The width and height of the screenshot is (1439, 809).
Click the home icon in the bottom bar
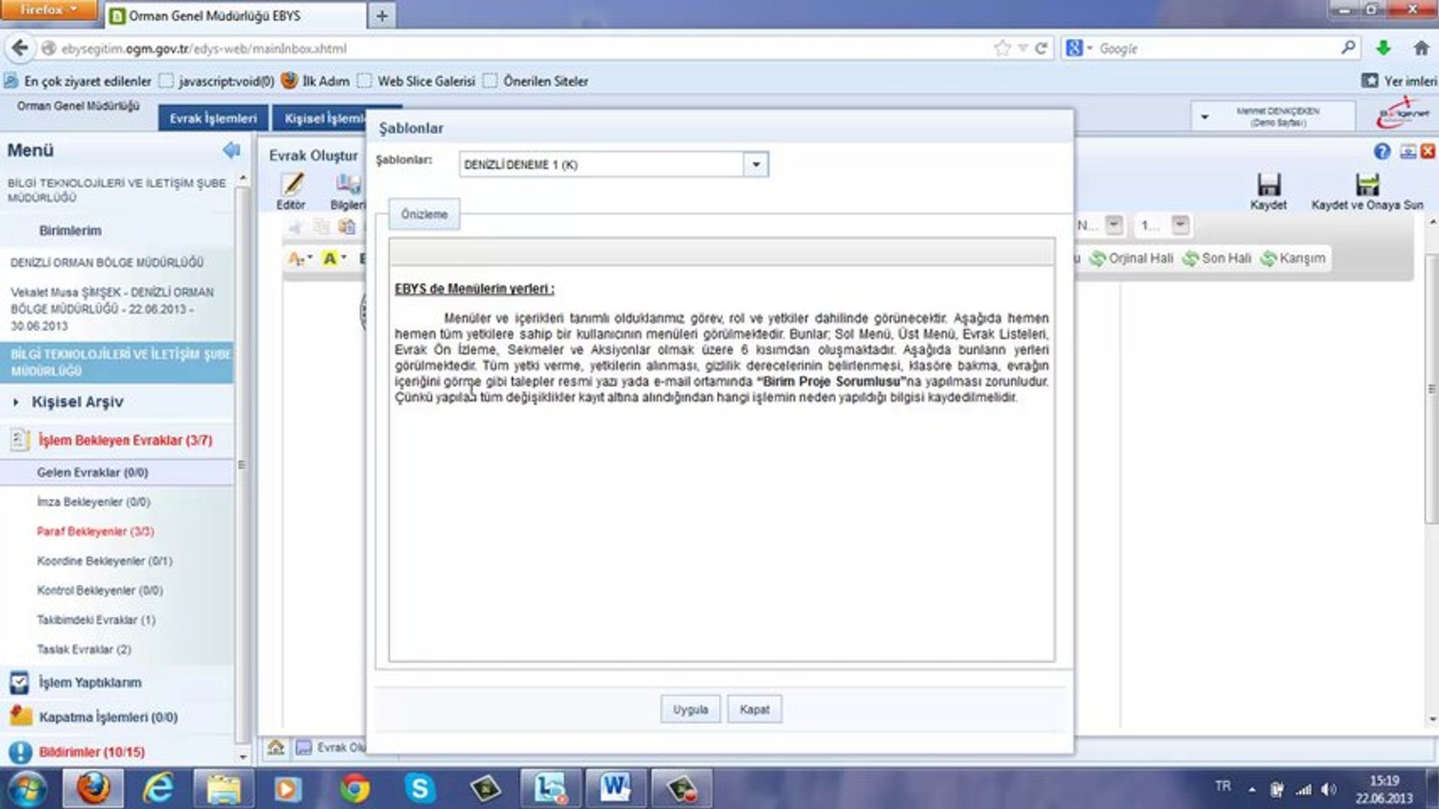pos(276,747)
